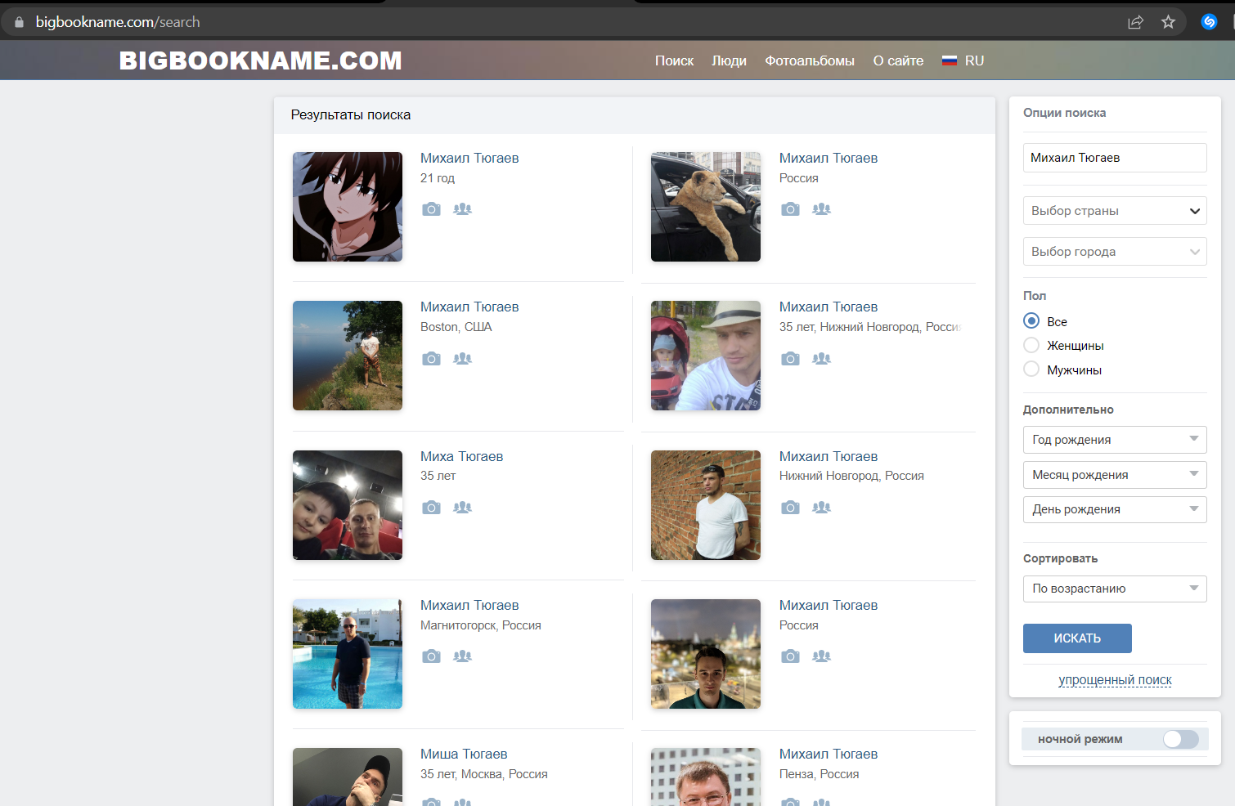Click the упрощенный поиск link
This screenshot has width=1235, height=806.
tap(1115, 680)
